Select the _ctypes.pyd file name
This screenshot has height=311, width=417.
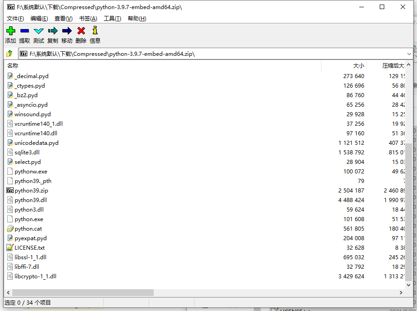(x=30, y=85)
